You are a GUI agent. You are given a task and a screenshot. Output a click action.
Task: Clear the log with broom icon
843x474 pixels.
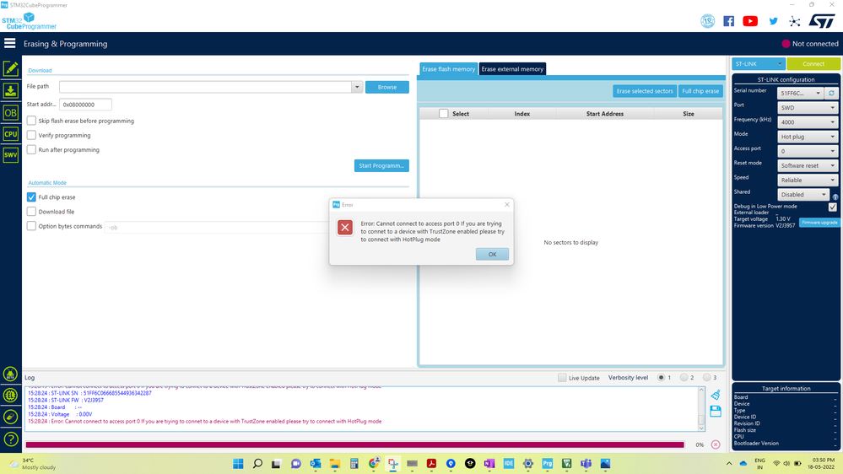tap(716, 395)
